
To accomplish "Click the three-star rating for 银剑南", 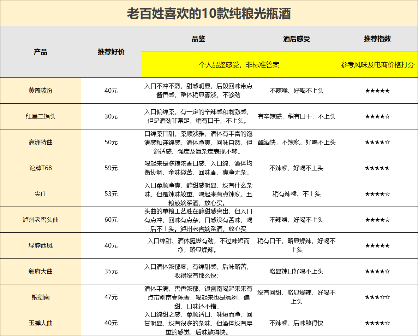I will coord(377,297).
